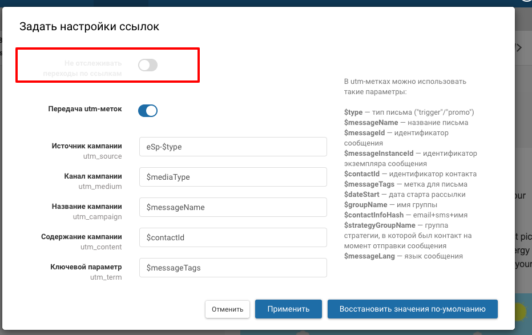The height and width of the screenshot is (335, 532).
Task: Edit the utm_source field with eSp-$type
Action: pos(233,147)
